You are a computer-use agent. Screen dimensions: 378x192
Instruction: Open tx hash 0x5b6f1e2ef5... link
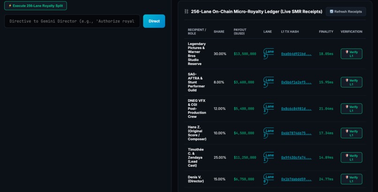(x=296, y=82)
